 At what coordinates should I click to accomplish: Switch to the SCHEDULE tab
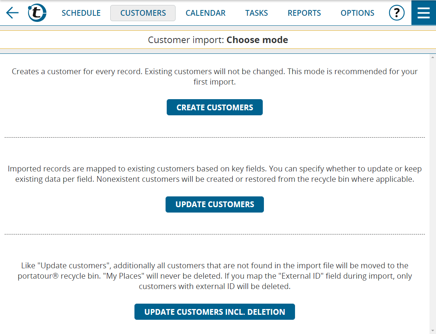tap(81, 13)
